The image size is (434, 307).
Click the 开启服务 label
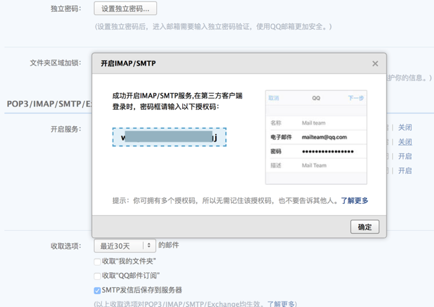point(66,129)
